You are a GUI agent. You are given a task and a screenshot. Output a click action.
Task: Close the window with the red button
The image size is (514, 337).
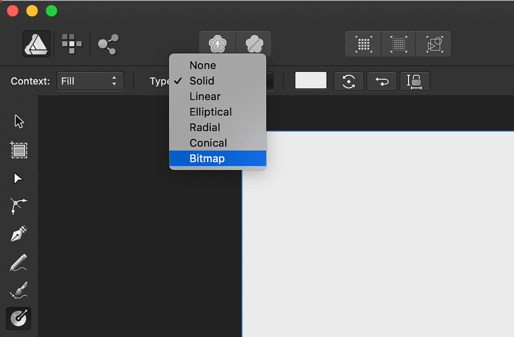pos(13,11)
